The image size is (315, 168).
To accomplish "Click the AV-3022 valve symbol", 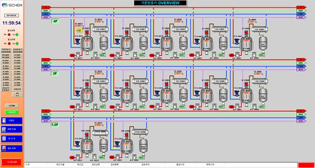I will pyautogui.click(x=135, y=106).
